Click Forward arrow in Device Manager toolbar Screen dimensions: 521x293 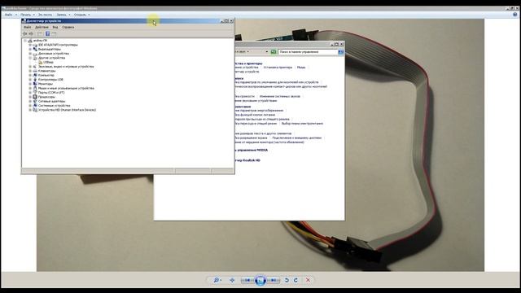[31, 34]
